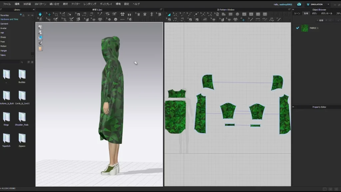Select the Select/Move tool in 3D toolbar

click(x=49, y=14)
